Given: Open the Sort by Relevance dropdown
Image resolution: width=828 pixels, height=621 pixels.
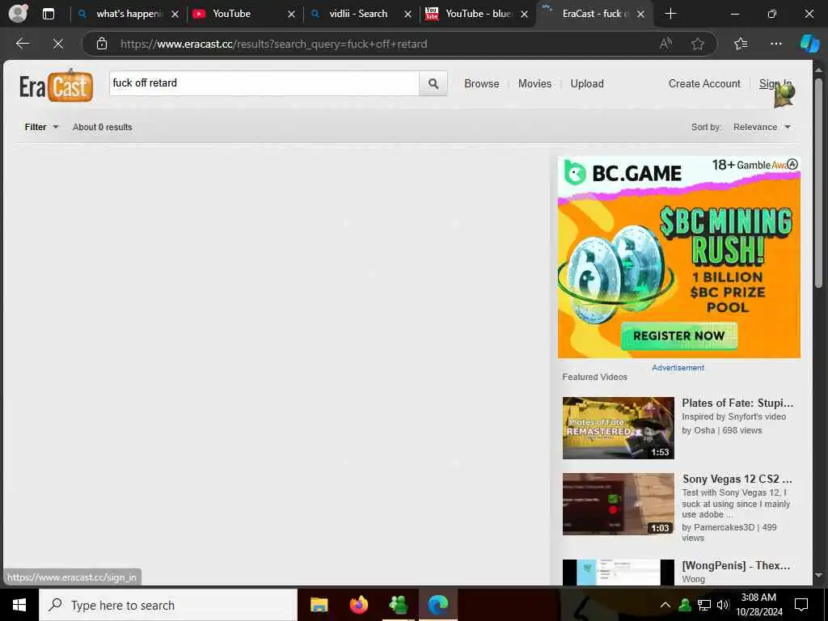Looking at the screenshot, I should (x=762, y=127).
